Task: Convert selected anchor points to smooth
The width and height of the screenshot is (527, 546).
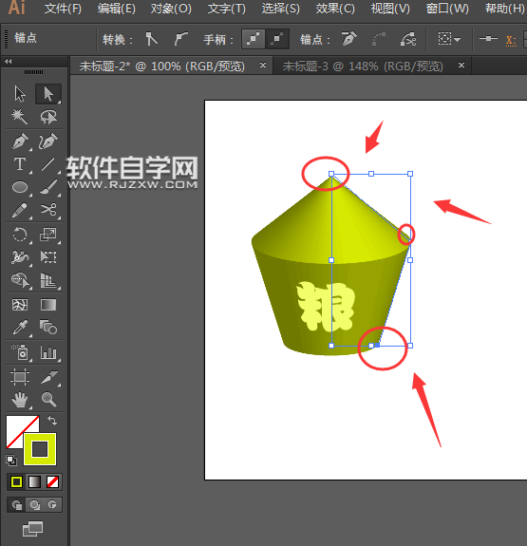Action: coord(180,39)
